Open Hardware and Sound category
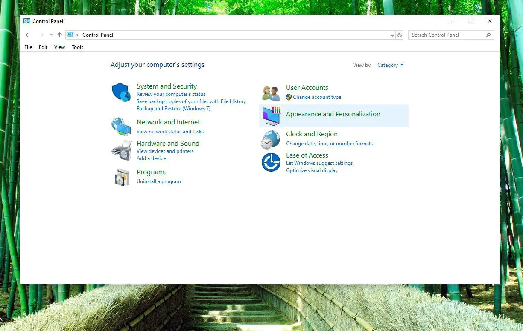The width and height of the screenshot is (523, 331). point(168,144)
